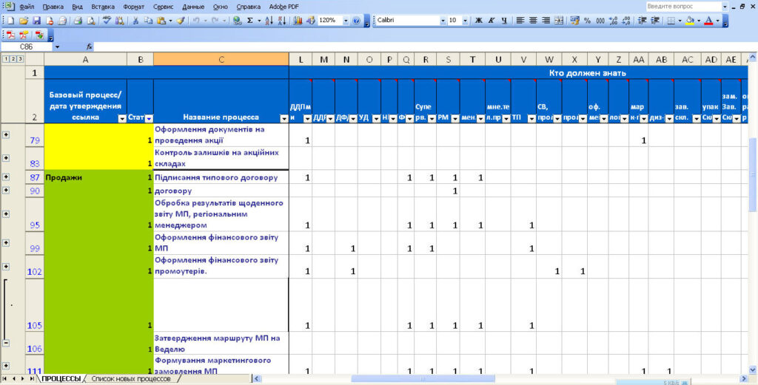Toggle italic formatting К
The image size is (758, 385).
point(492,21)
